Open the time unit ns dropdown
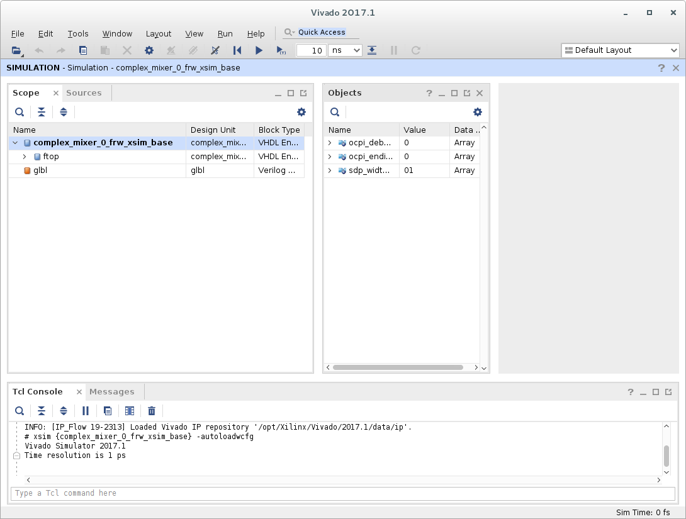This screenshot has width=686, height=519. click(x=345, y=50)
